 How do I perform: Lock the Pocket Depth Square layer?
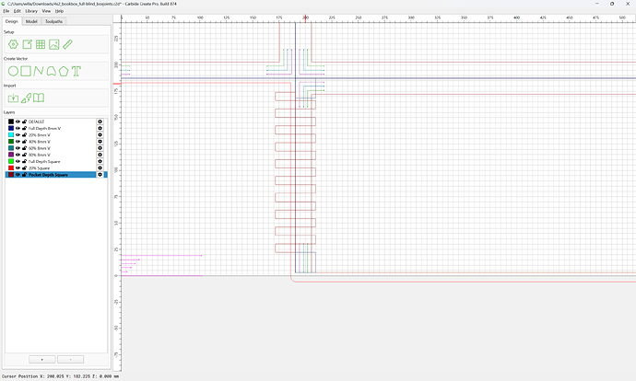pyautogui.click(x=24, y=175)
